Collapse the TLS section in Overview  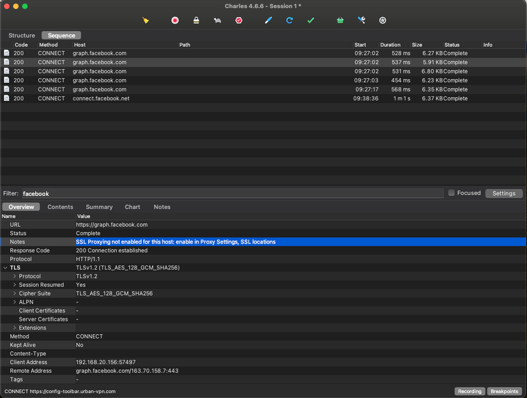click(5, 267)
